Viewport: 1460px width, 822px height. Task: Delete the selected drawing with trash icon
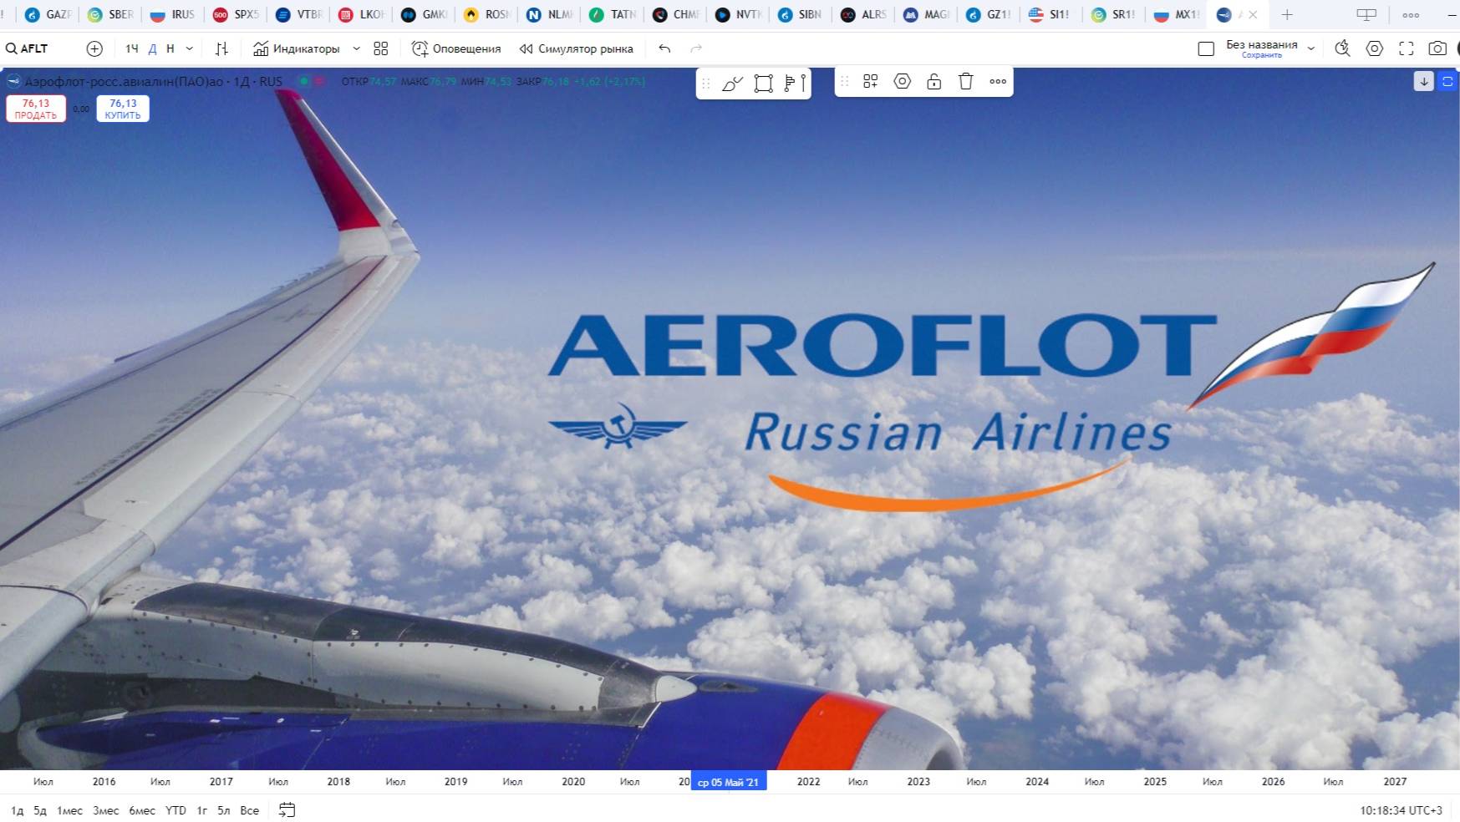[x=966, y=81]
